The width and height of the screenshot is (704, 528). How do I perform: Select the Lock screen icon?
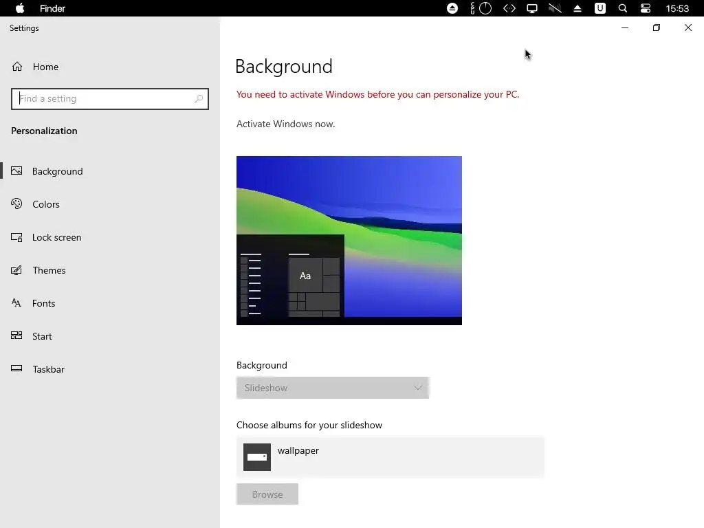coord(16,237)
